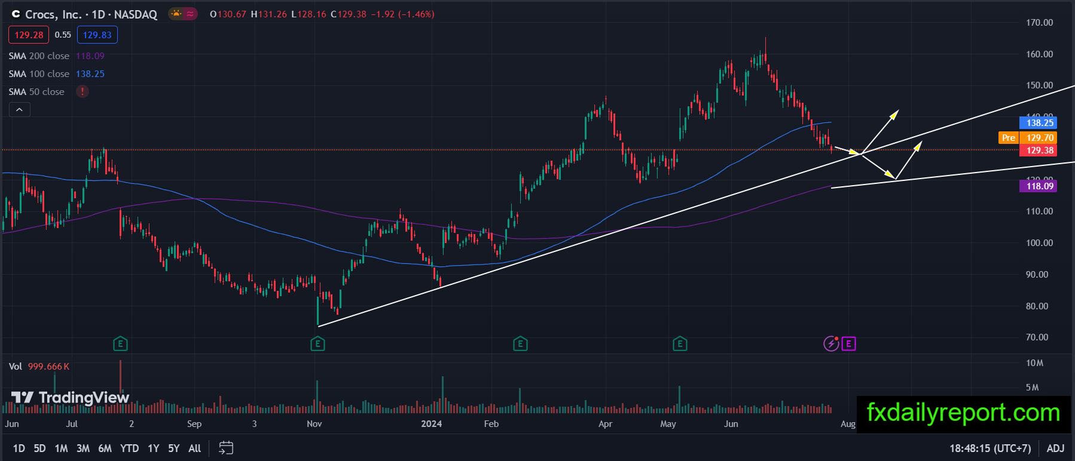Viewport: 1075px width, 461px height.
Task: Click the 2024 label on the time axis
Action: (431, 424)
